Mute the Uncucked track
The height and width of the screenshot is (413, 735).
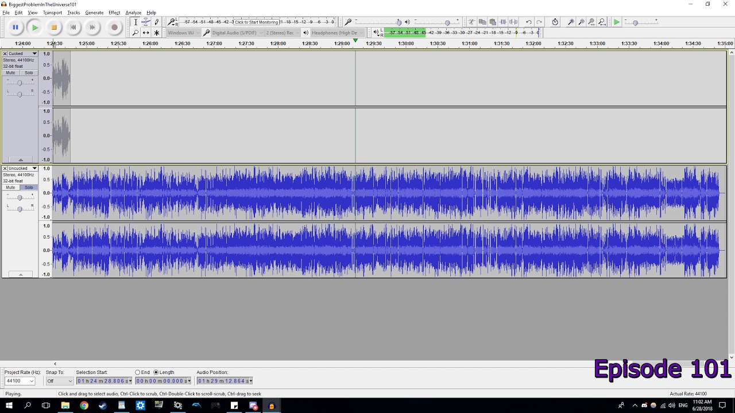pyautogui.click(x=10, y=188)
